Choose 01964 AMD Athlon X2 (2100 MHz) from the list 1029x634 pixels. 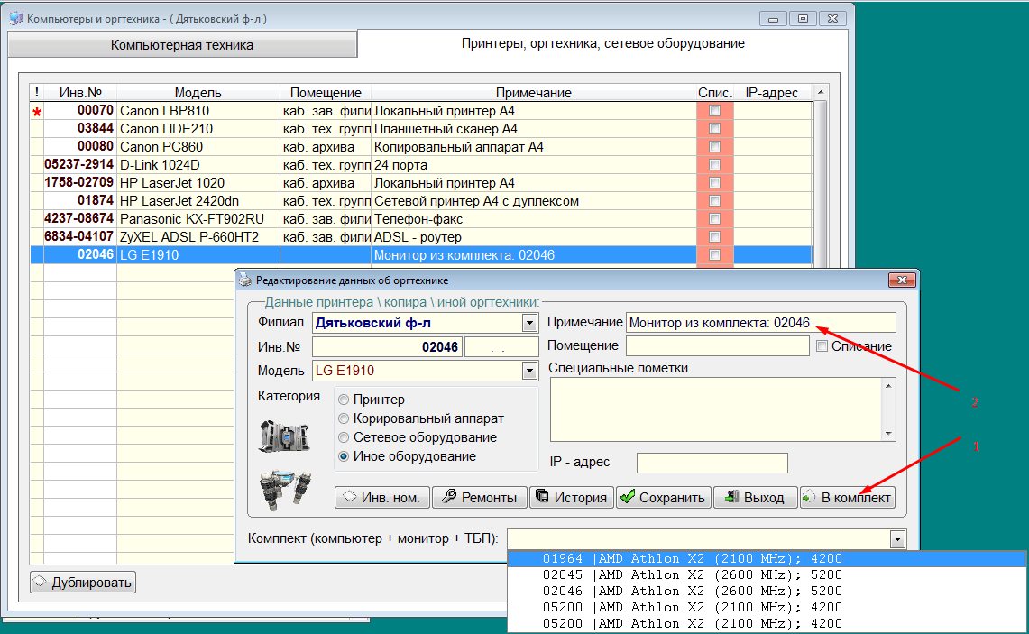(767, 558)
